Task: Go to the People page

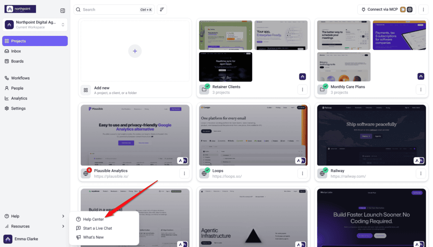Action: point(17,88)
